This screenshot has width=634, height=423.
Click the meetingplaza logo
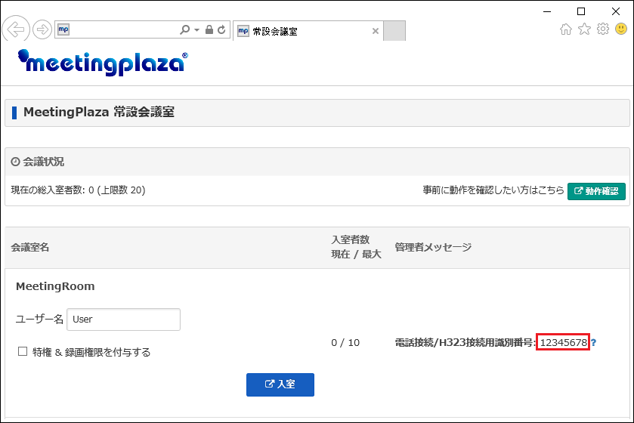point(103,63)
